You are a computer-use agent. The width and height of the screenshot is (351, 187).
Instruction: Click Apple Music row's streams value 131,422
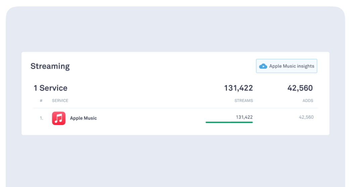pos(244,117)
